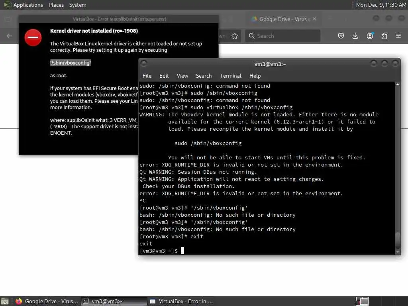This screenshot has height=306, width=408.
Task: Open Firefox downloads panel
Action: [355, 36]
